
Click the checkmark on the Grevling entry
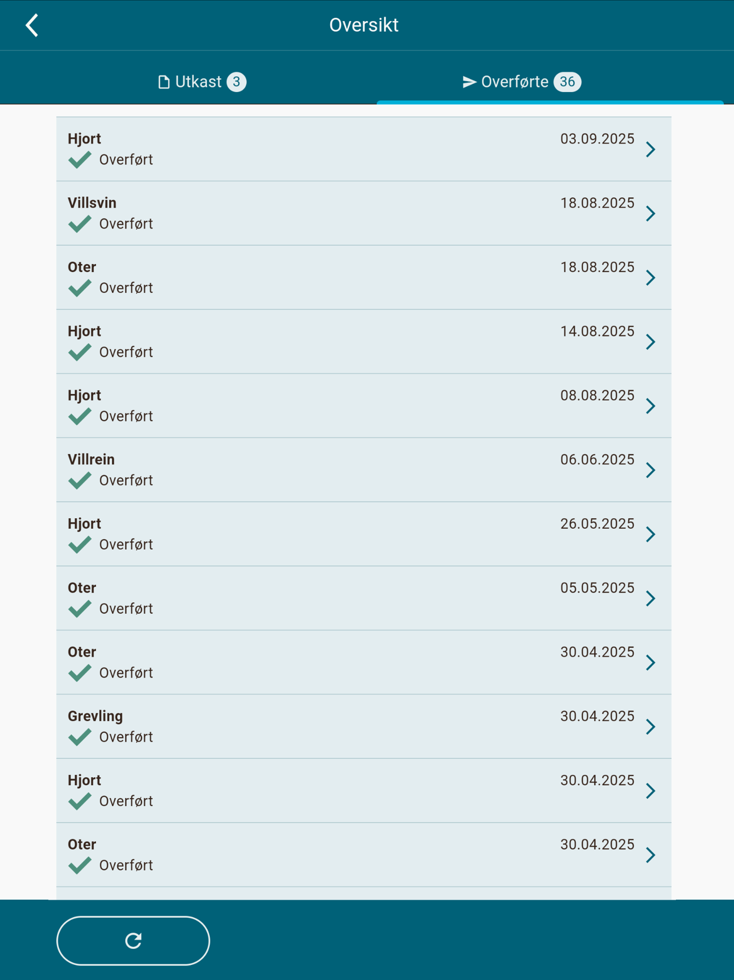(80, 737)
